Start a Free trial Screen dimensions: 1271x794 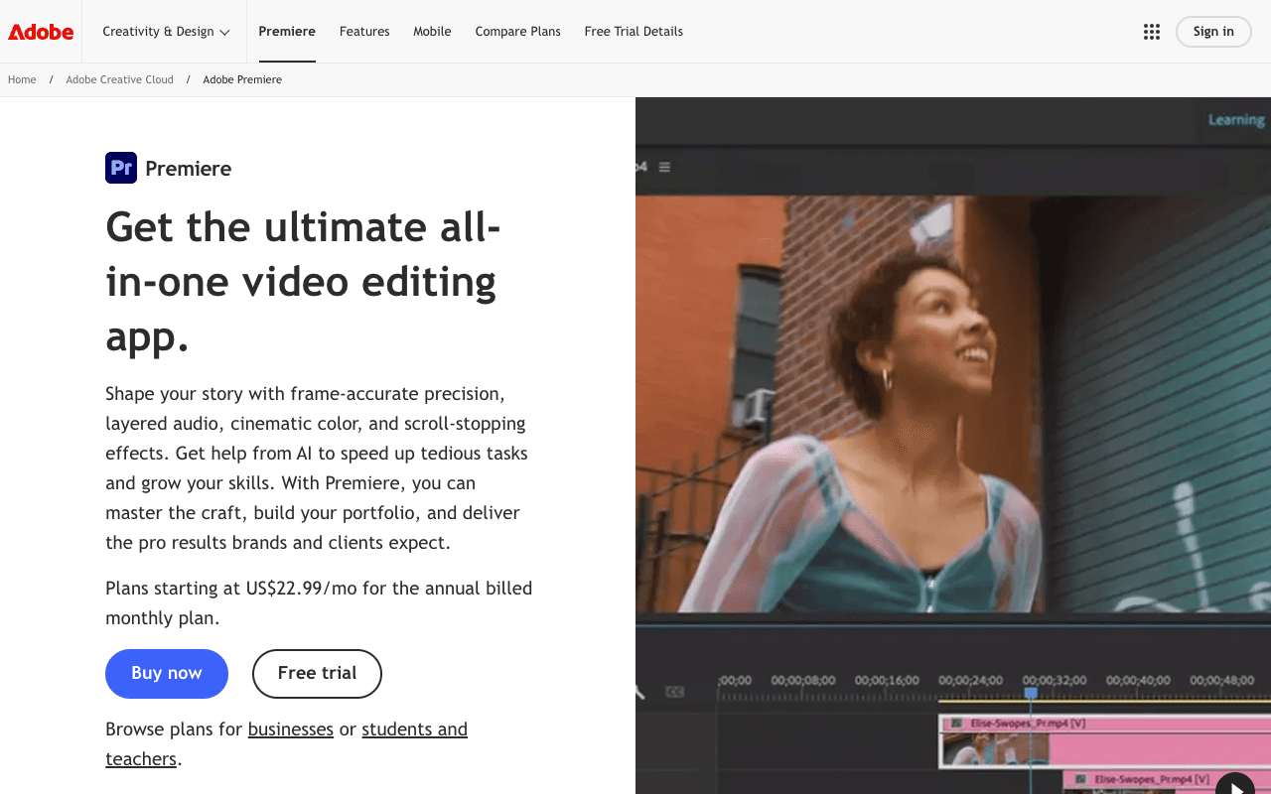click(x=317, y=674)
